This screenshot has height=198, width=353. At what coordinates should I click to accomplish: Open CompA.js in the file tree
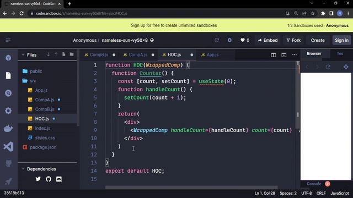pyautogui.click(x=44, y=100)
